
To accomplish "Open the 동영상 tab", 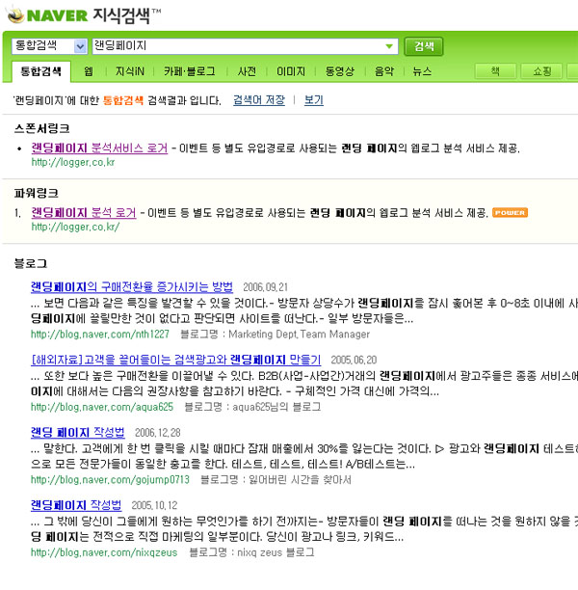I will (339, 71).
